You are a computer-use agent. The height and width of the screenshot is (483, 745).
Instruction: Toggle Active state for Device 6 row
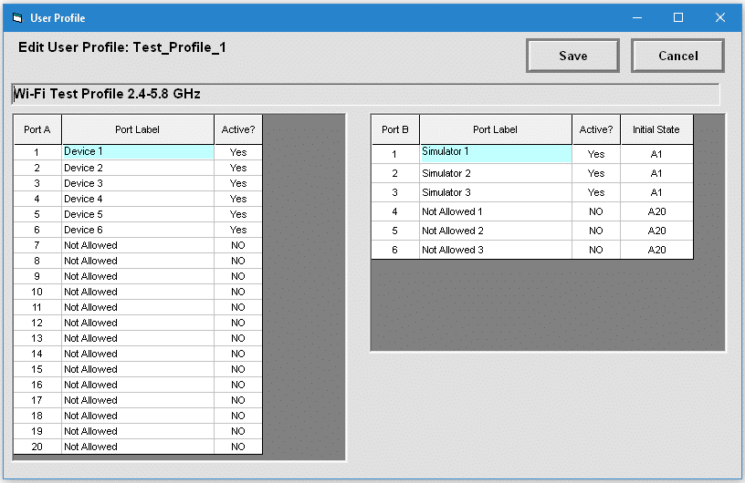click(x=238, y=230)
